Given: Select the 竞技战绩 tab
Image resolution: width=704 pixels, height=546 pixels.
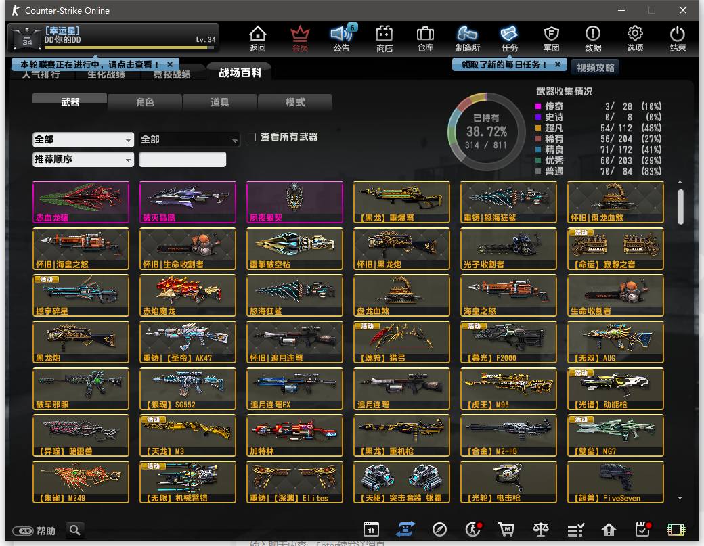Looking at the screenshot, I should point(171,75).
